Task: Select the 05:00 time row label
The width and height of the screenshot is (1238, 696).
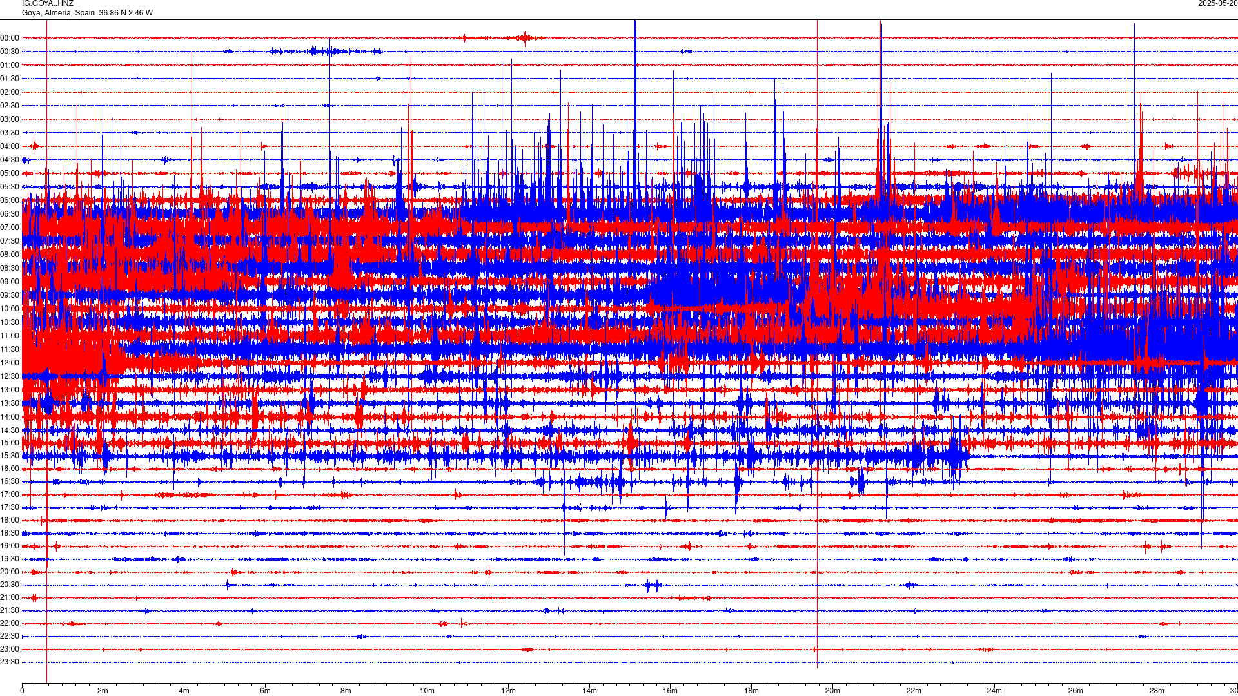Action: (x=10, y=173)
